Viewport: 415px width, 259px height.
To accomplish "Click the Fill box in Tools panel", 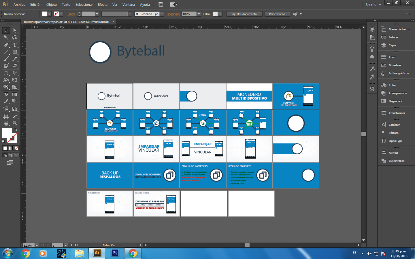I will click(x=7, y=133).
